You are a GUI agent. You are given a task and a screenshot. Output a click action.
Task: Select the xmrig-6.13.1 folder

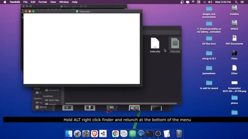pos(209,55)
